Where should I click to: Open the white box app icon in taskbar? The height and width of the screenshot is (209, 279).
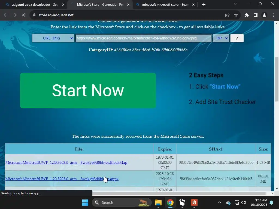click(182, 202)
